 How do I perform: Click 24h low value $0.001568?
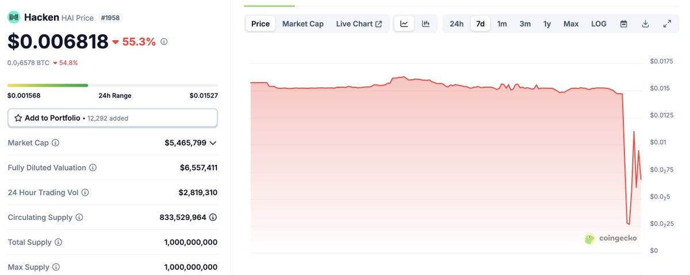24,96
